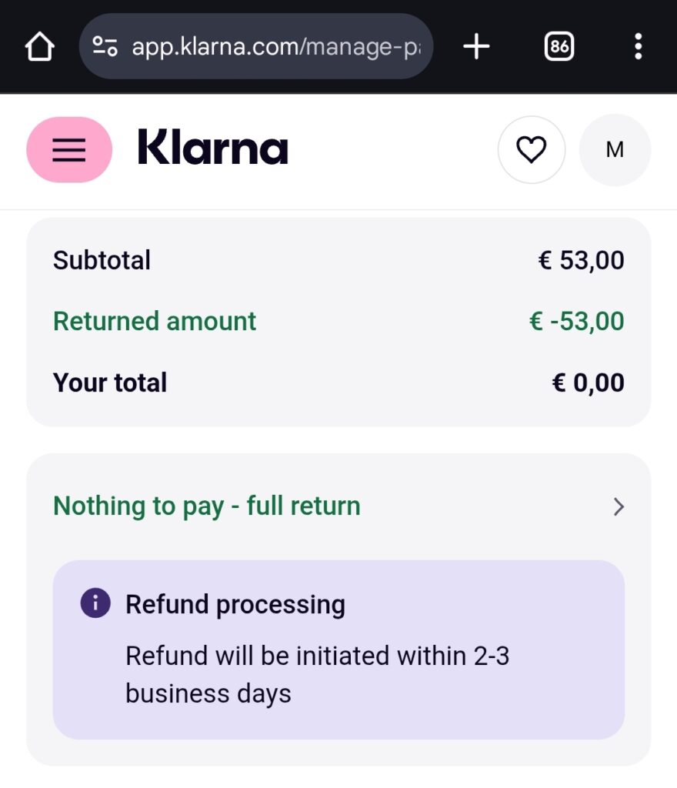Open a new tab with plus icon
677x788 pixels.
tap(476, 47)
